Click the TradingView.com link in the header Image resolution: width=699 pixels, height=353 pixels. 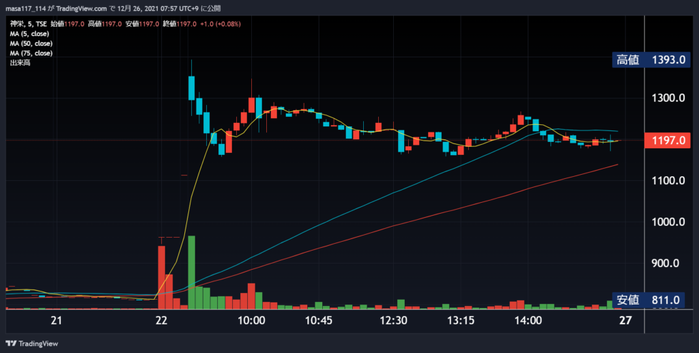pyautogui.click(x=82, y=8)
